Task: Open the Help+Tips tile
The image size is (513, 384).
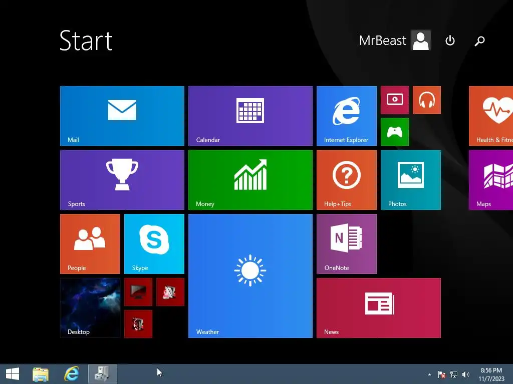Action: [x=347, y=180]
